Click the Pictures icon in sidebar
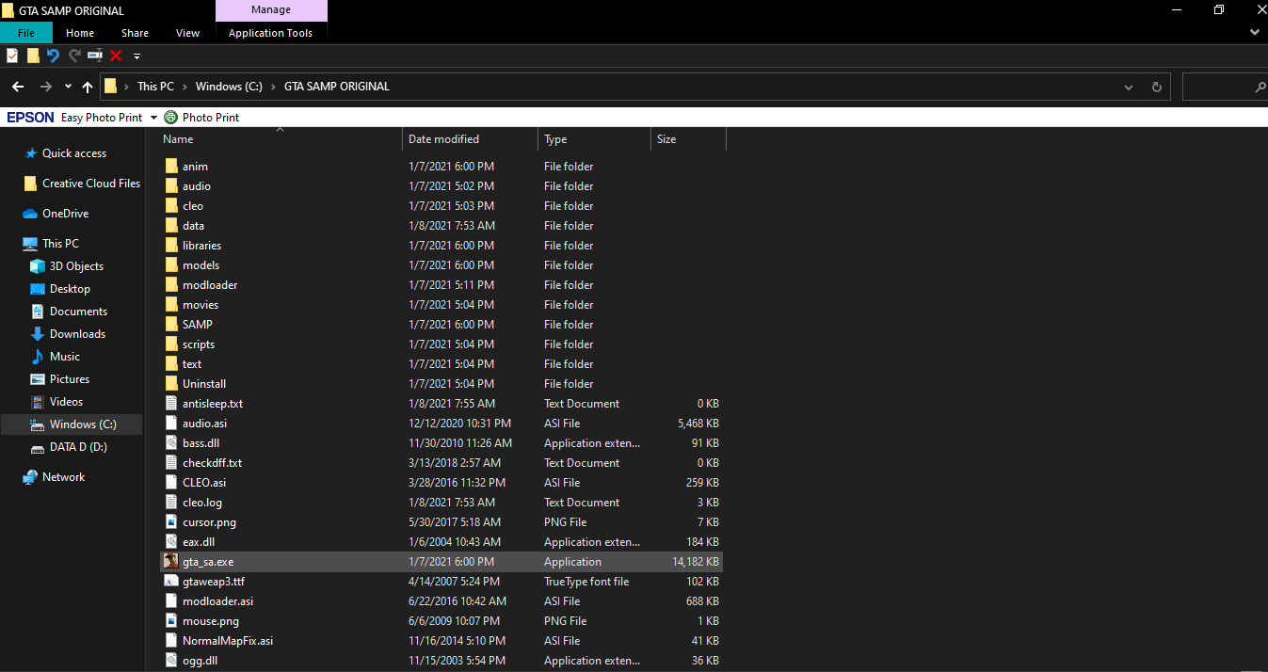Viewport: 1268px width, 672px height. tap(38, 379)
